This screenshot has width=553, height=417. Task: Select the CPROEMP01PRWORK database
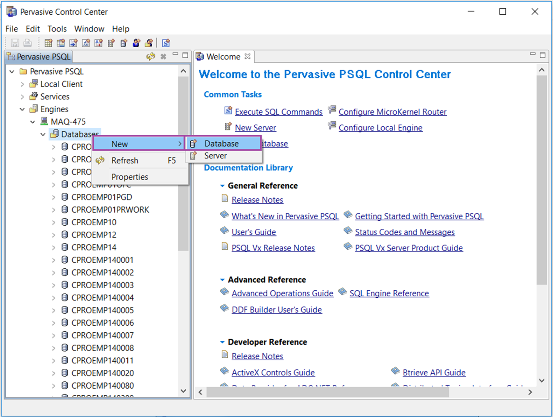click(x=110, y=210)
